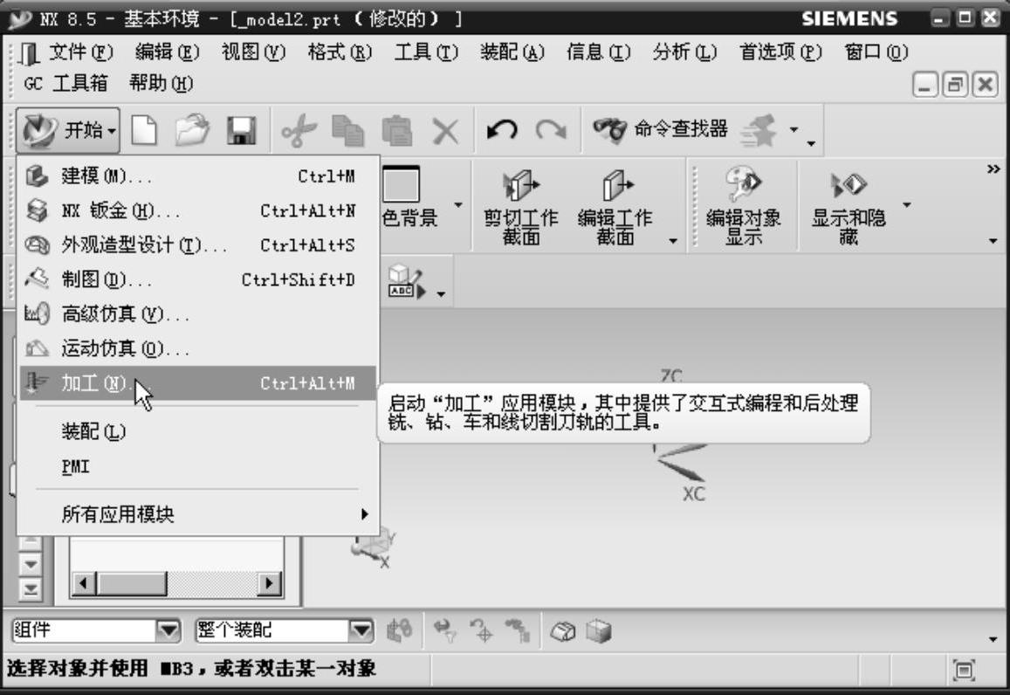The image size is (1010, 695).
Task: Open the 窗口(O) menu
Action: pyautogui.click(x=876, y=52)
